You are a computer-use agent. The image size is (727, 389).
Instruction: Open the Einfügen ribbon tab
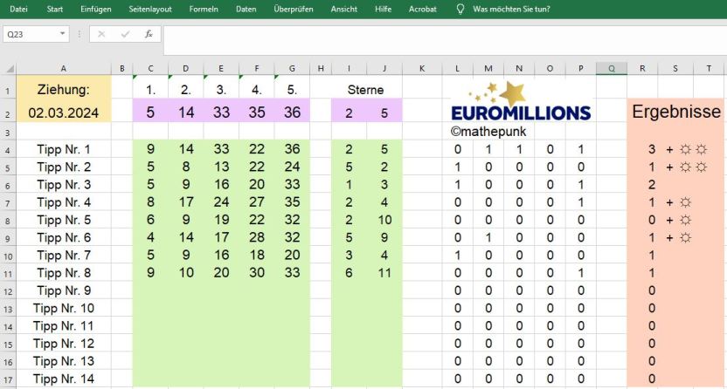95,9
